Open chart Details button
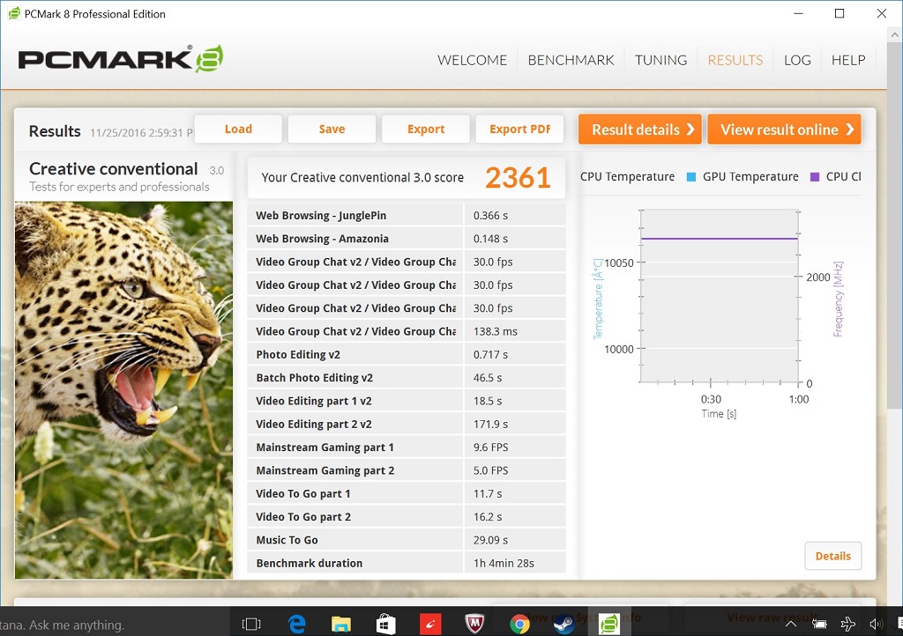 (x=832, y=556)
